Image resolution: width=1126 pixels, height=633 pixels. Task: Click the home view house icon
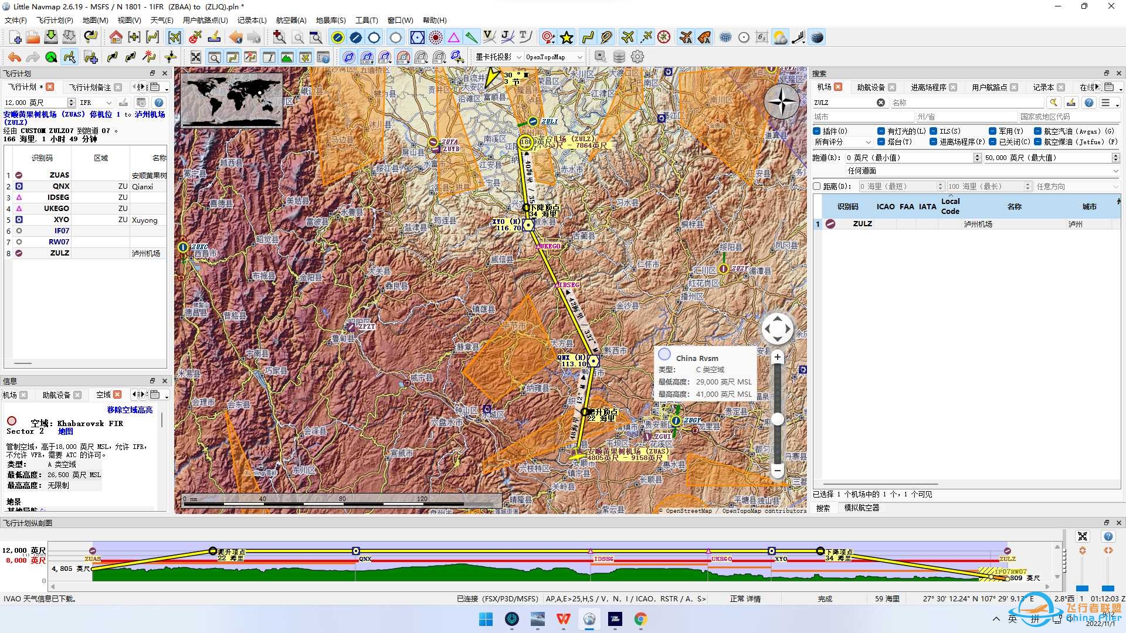116,38
